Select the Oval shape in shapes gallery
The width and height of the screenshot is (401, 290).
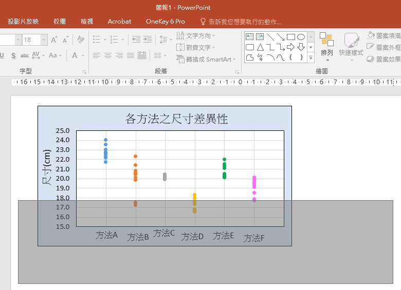[x=301, y=37]
